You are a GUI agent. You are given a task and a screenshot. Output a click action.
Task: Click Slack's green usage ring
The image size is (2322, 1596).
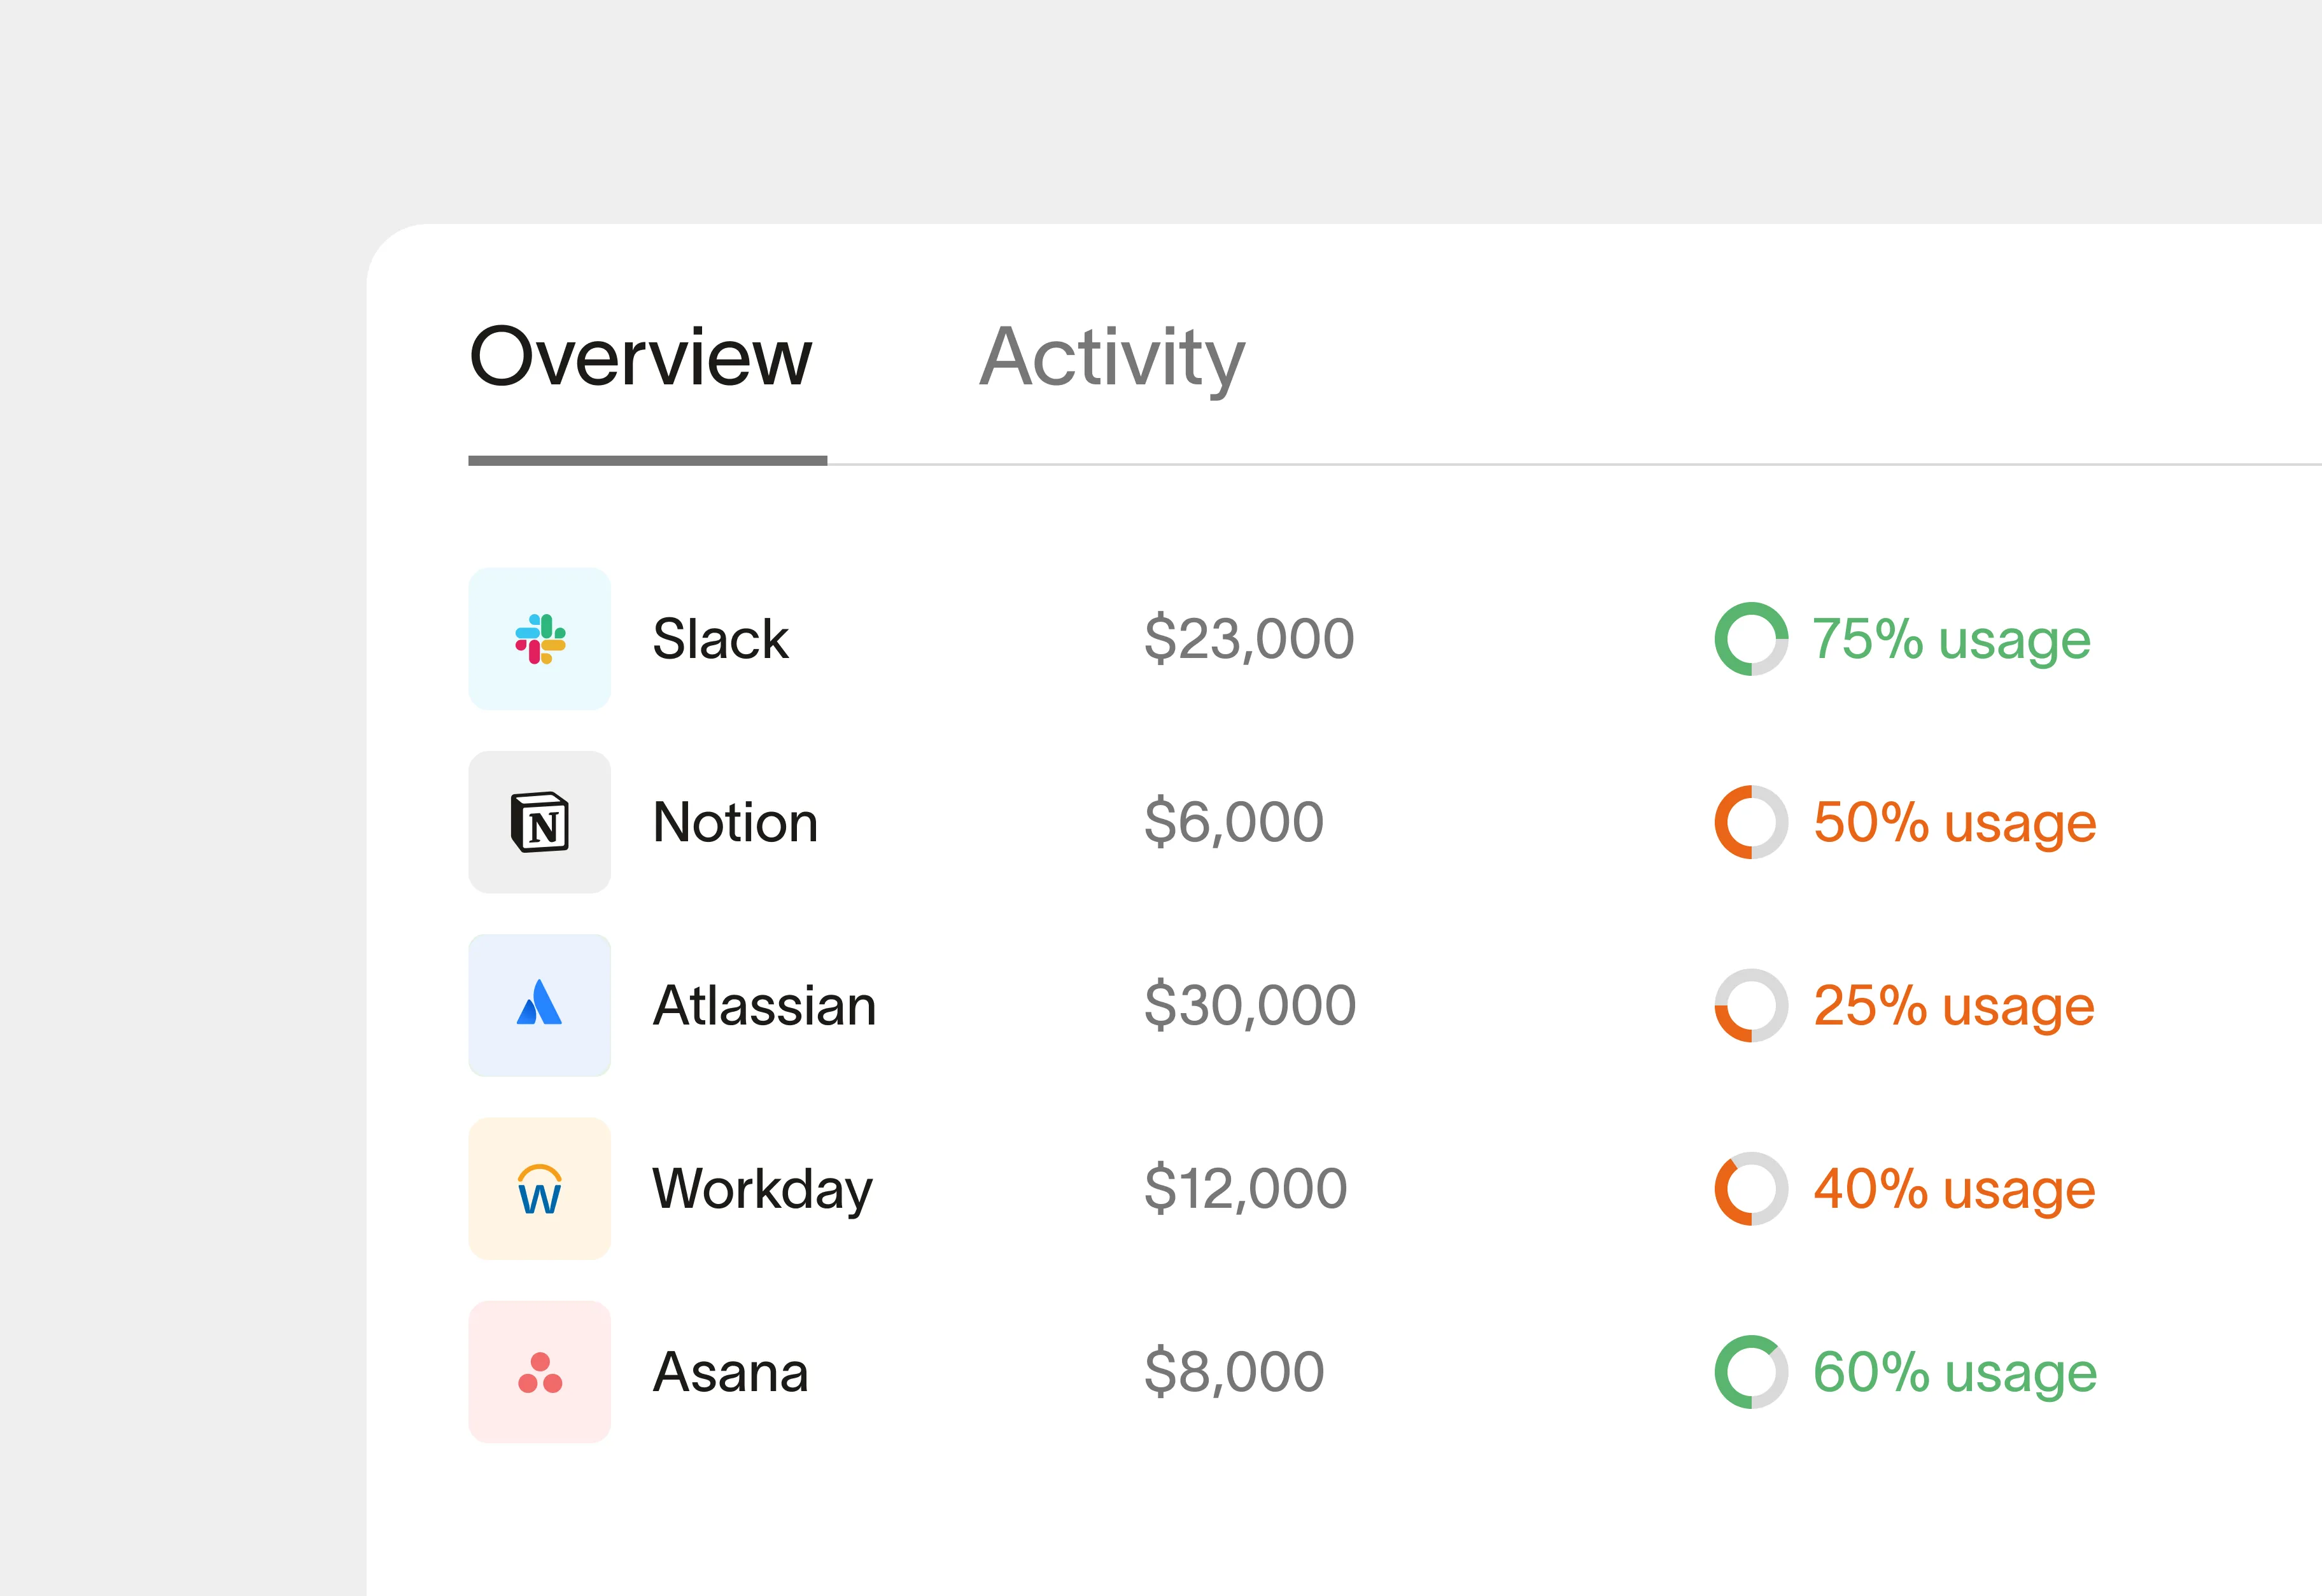click(1751, 639)
